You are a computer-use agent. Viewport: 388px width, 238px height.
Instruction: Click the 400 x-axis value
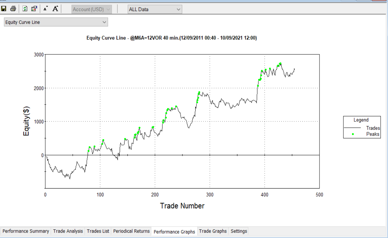point(264,195)
